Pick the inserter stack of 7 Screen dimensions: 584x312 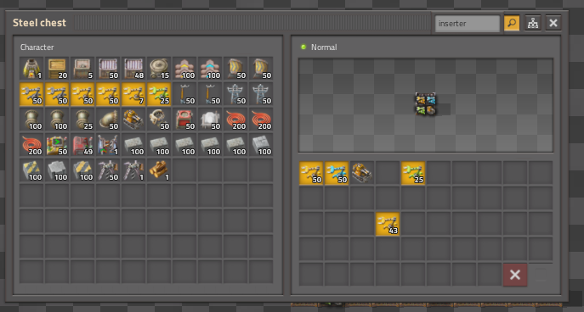coord(133,94)
